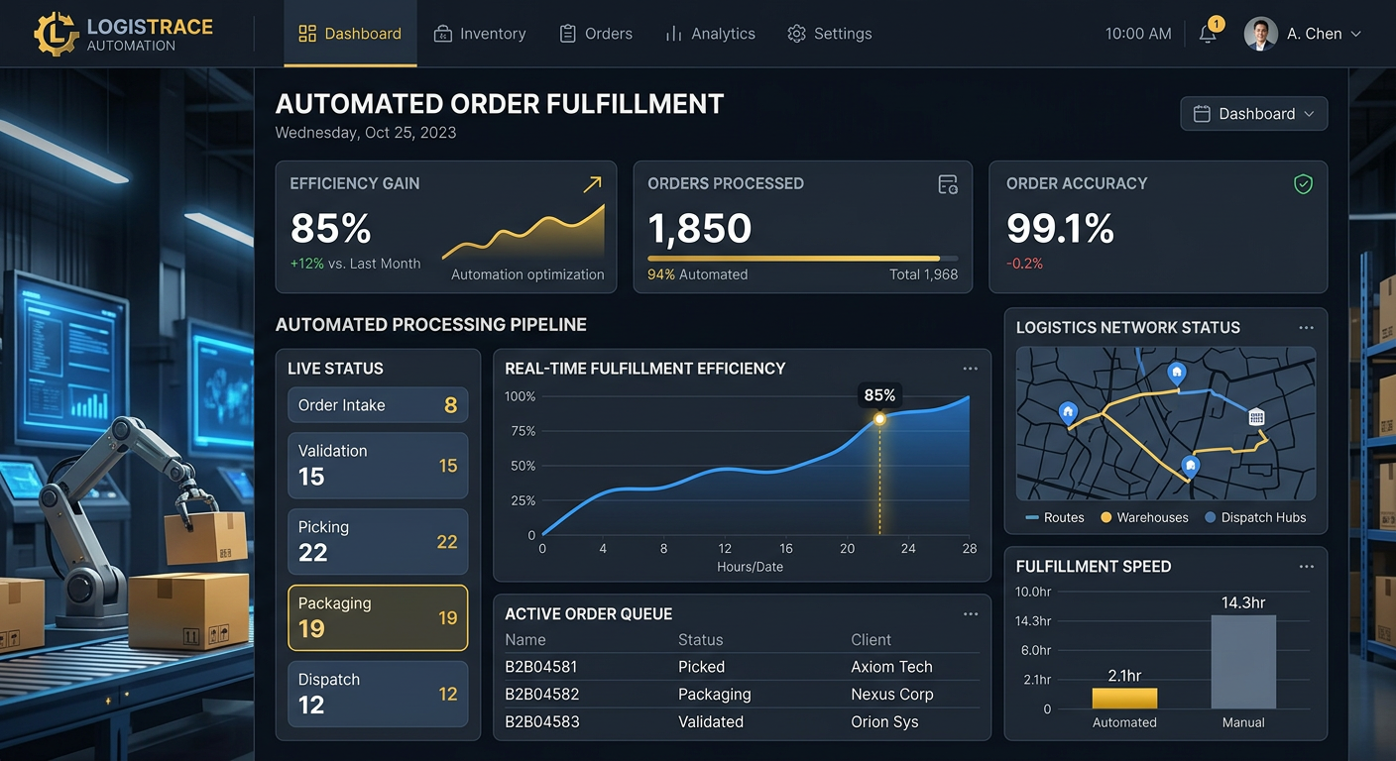Go to the Orders tab
1396x761 pixels.
pyautogui.click(x=596, y=34)
